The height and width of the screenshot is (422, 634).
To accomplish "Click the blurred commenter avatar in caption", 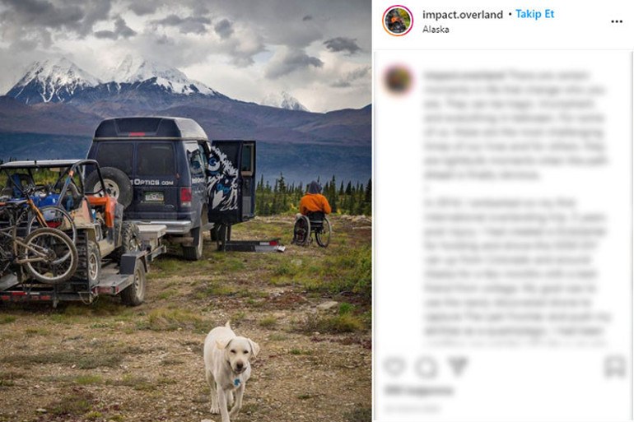I will [399, 80].
